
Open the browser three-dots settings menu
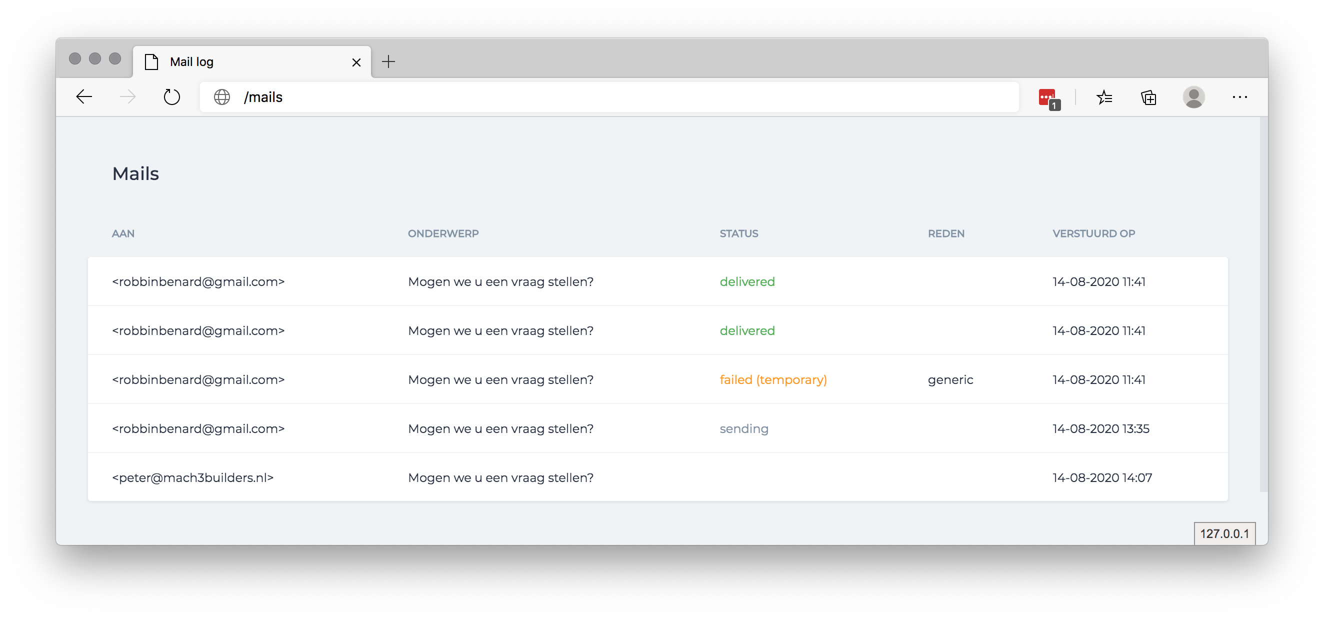tap(1239, 97)
